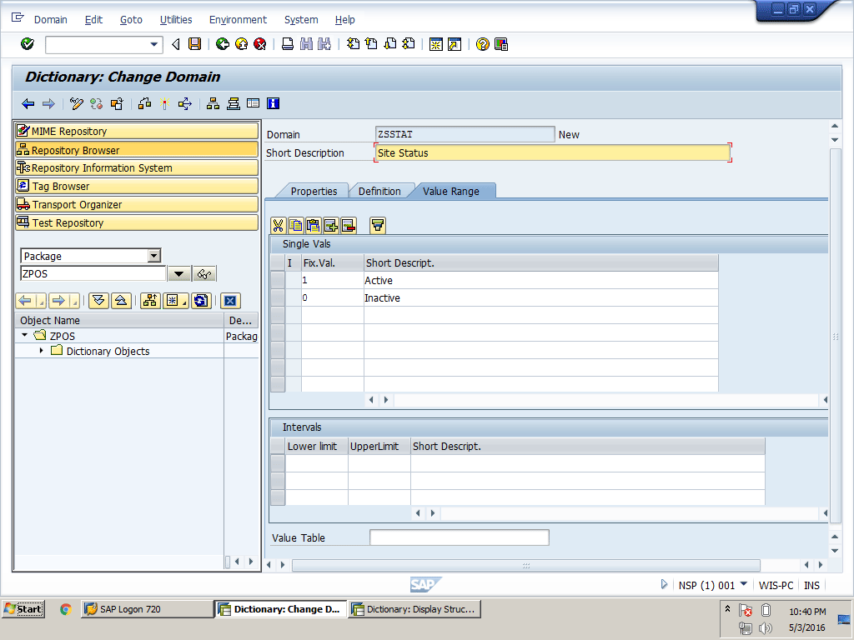The height and width of the screenshot is (640, 854).
Task: Click the Print icon in standard toolbar
Action: (x=288, y=44)
